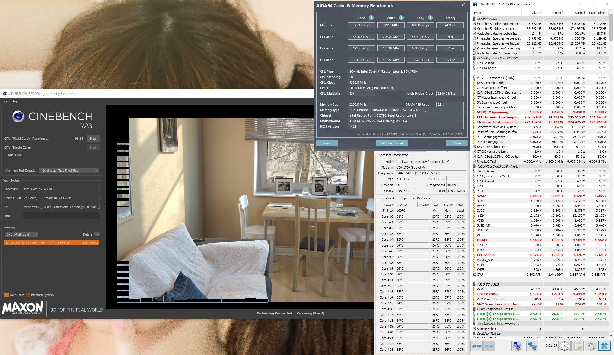Click the Read info icon in AIDA64

(371, 18)
